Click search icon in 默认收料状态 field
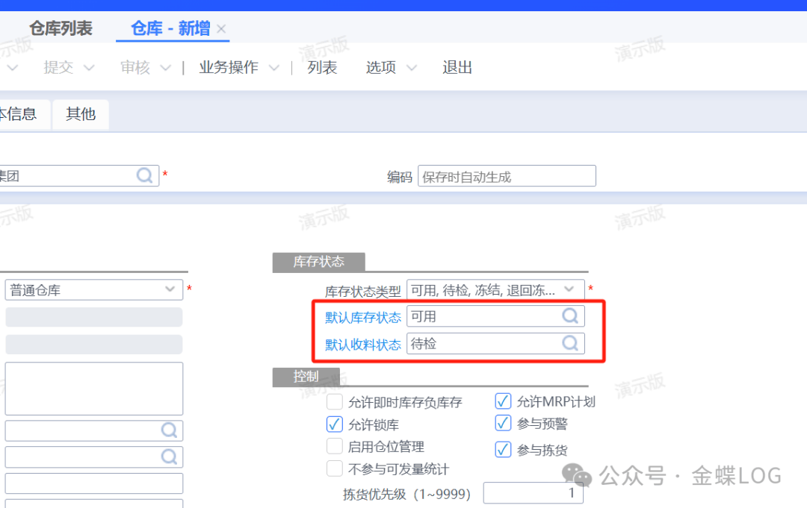The height and width of the screenshot is (508, 807). pyautogui.click(x=570, y=343)
